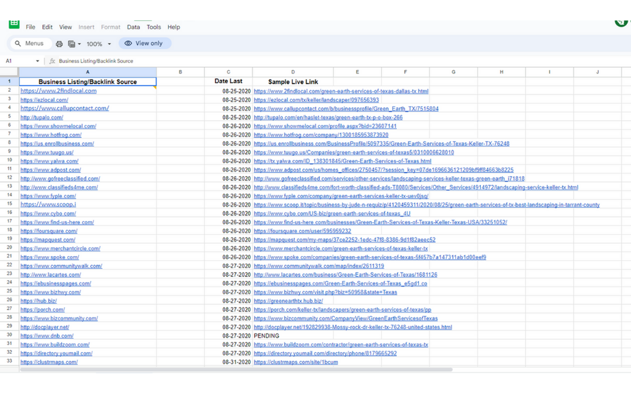Open the https://www.showmelocal.com/ link

click(x=58, y=126)
